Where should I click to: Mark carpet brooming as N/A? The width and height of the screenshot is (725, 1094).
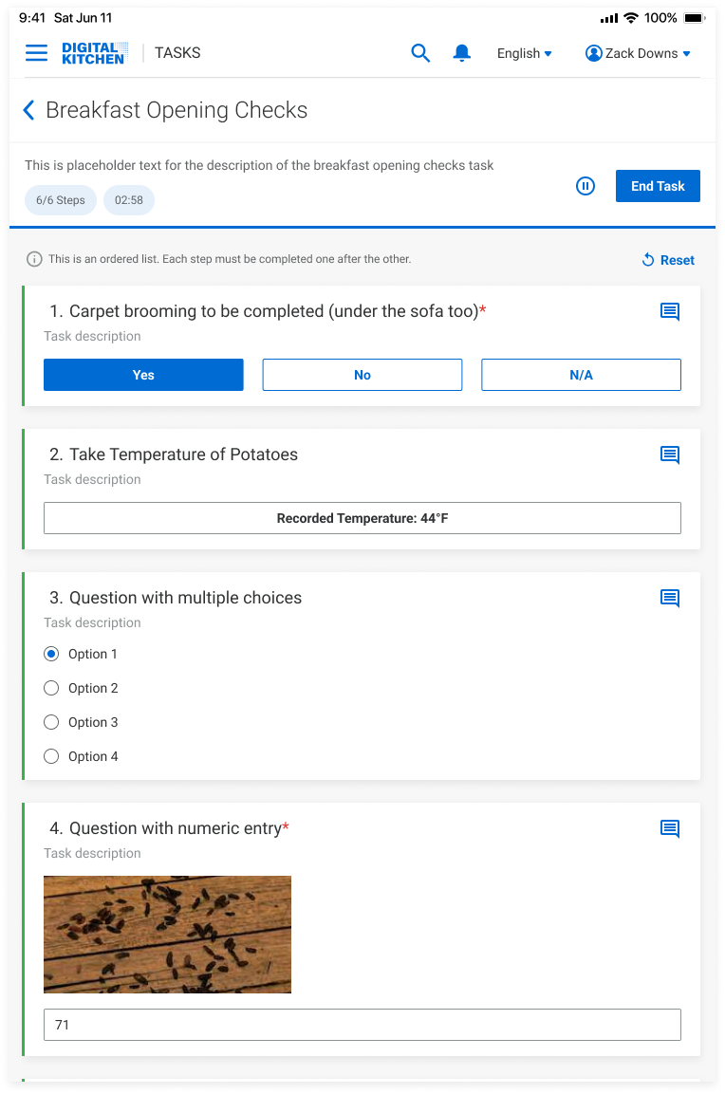pos(581,375)
